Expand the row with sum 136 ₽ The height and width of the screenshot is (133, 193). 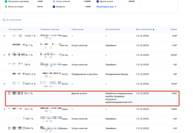(4, 109)
